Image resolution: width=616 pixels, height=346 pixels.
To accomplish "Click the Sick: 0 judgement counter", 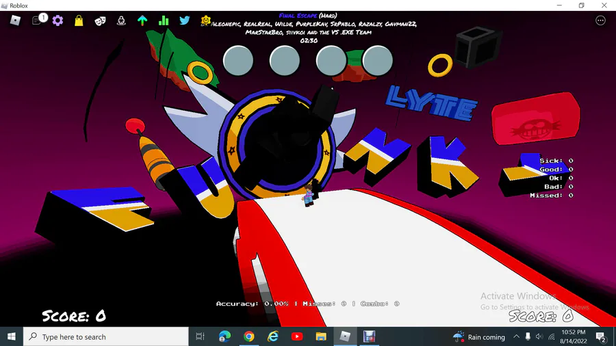I will coord(556,161).
